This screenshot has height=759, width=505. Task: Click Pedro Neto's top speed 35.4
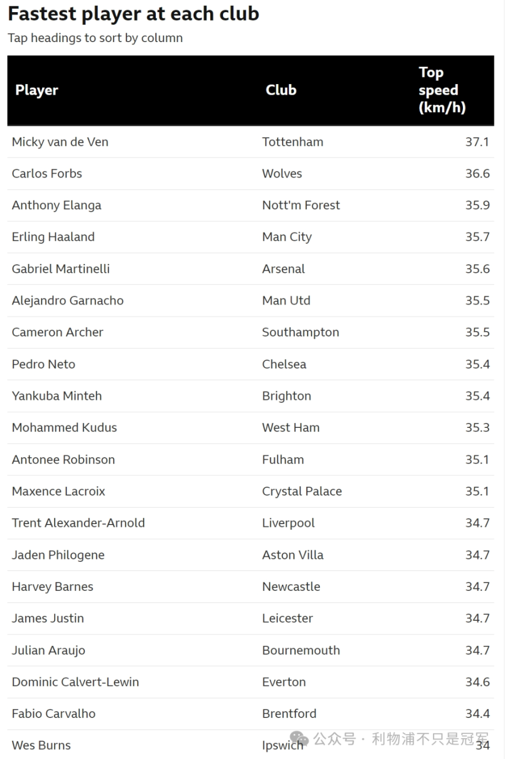point(477,364)
